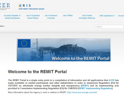
Task: Open List of Inside Information Platforms
Action: click(x=87, y=17)
